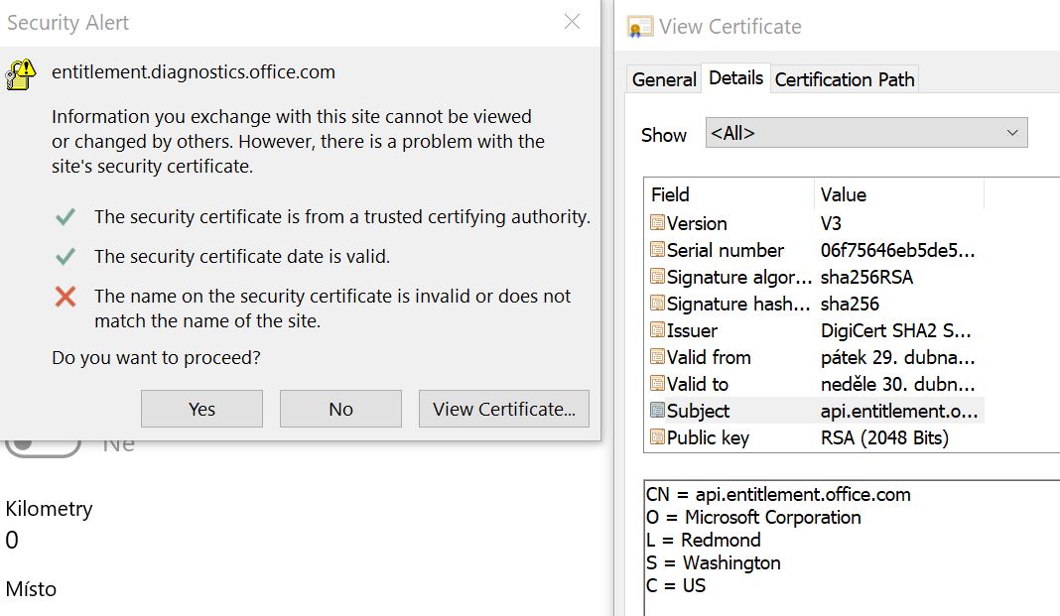The image size is (1060, 616).
Task: Click the C = US line
Action: (675, 585)
